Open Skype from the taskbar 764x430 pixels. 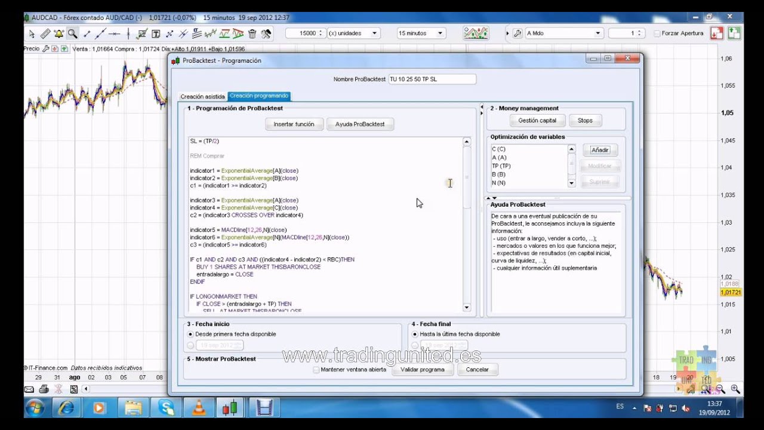166,408
